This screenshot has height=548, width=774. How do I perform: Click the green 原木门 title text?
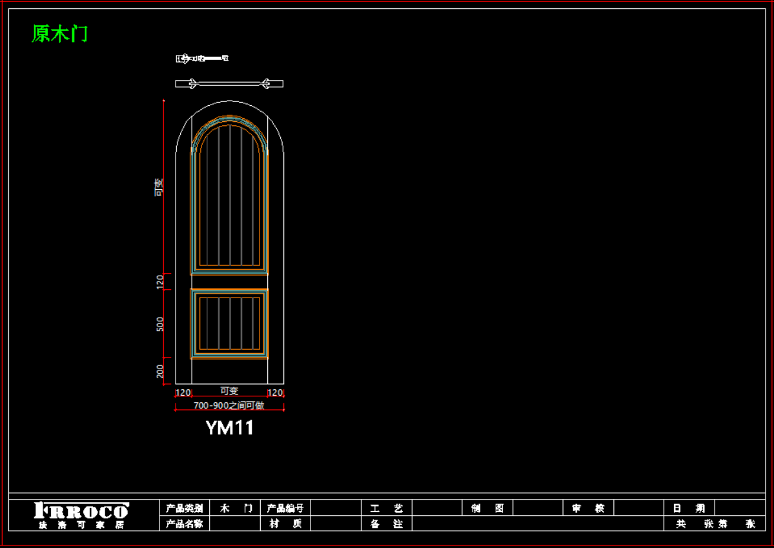tap(59, 34)
